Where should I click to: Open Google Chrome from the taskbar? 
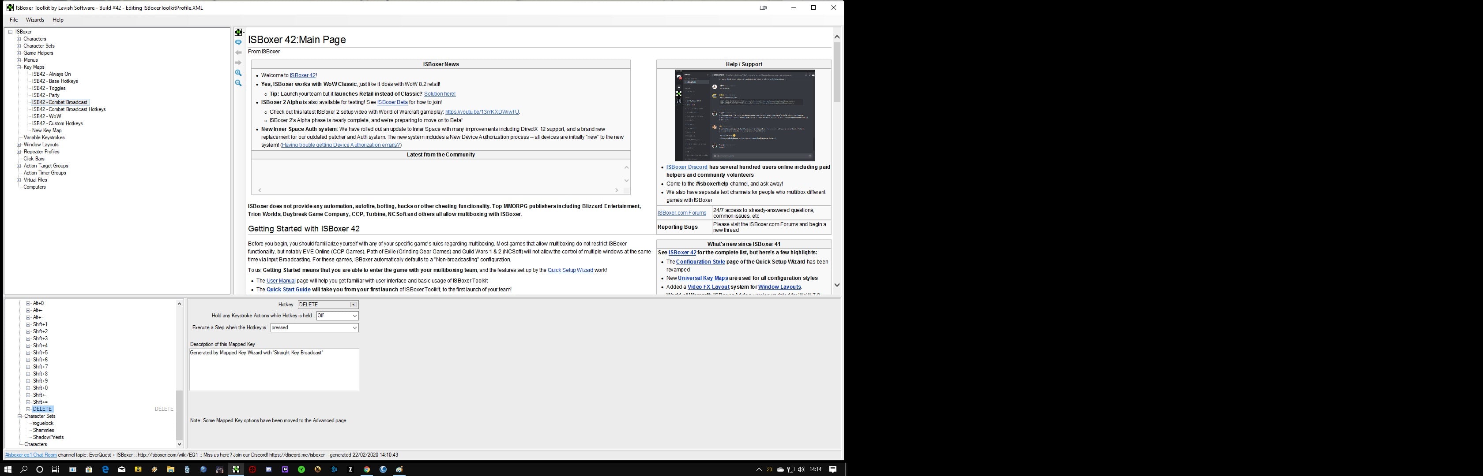pos(367,470)
